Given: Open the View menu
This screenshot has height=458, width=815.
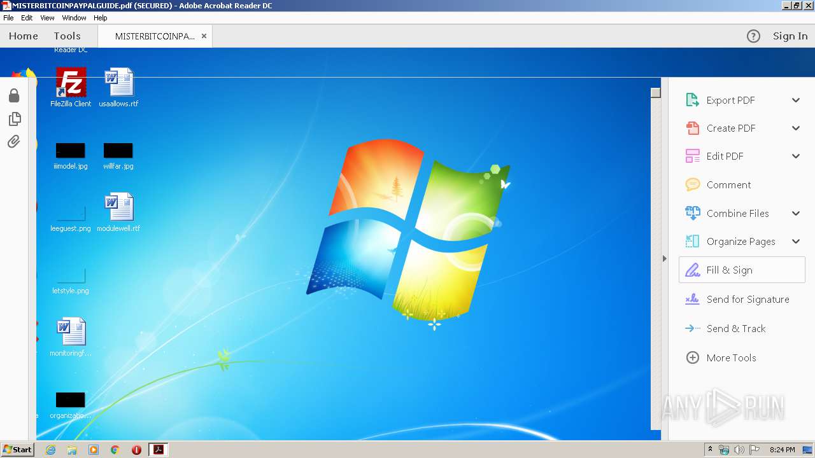Looking at the screenshot, I should click(x=47, y=18).
